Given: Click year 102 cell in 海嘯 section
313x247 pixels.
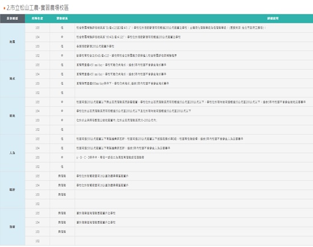Looking at the screenshot, I should click(37, 241).
